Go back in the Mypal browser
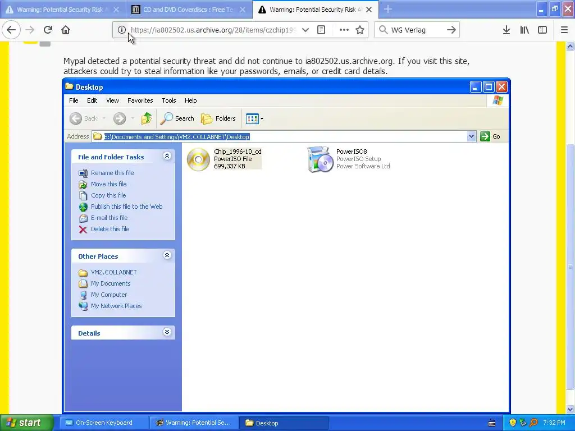 point(11,30)
